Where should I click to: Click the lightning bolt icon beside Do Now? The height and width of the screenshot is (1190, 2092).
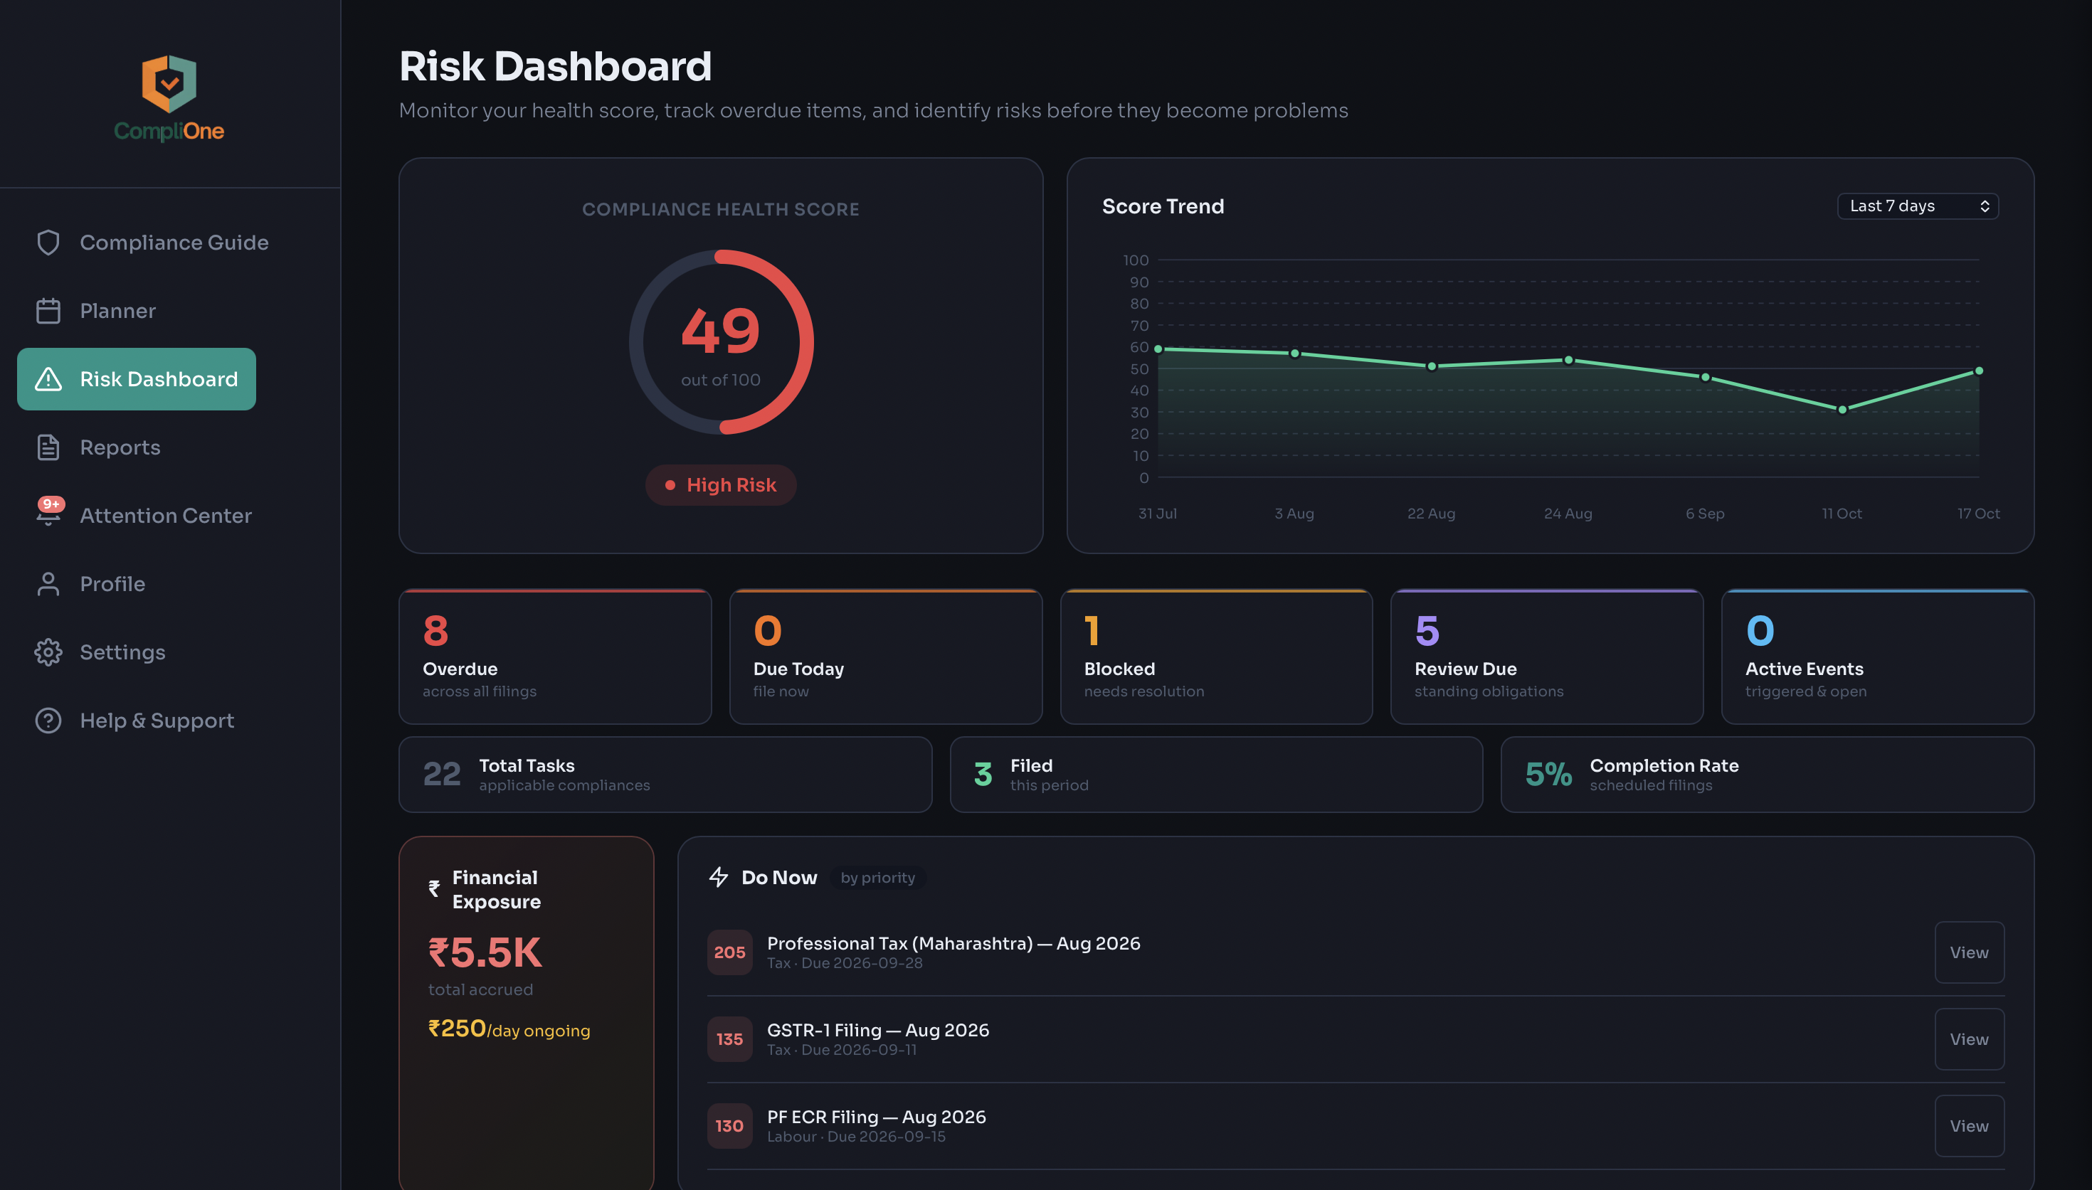coord(719,877)
